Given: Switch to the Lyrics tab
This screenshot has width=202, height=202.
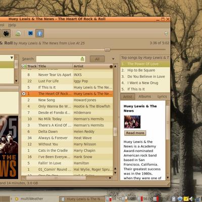Looking at the screenshot, I should click(162, 96).
